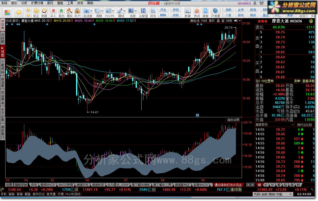Select the MACD觉悟 indicator tab
The width and height of the screenshot is (318, 201).
pos(66,185)
